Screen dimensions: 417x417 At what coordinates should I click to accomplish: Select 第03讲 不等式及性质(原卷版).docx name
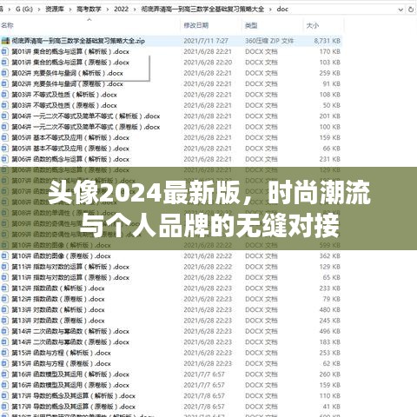pyautogui.click(x=64, y=105)
